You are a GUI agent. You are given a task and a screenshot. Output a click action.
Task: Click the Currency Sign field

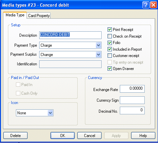pyautogui.click(x=132, y=100)
